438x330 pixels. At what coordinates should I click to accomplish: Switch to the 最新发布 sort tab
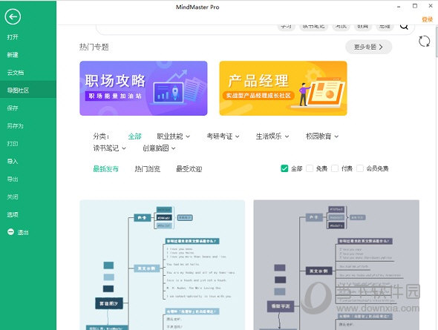106,169
